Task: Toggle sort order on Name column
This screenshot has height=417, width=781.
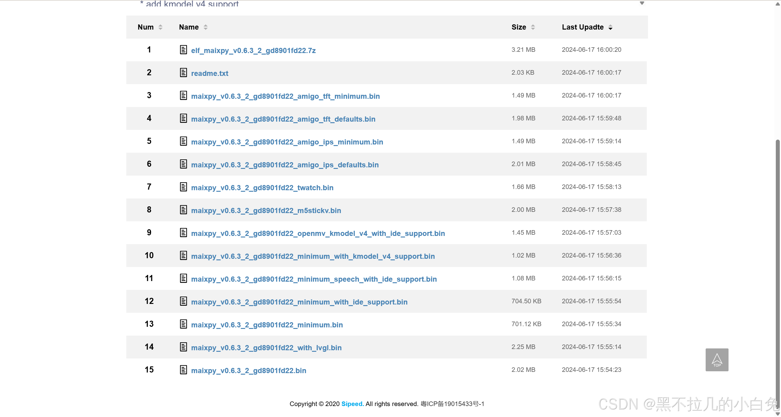Action: pos(206,27)
